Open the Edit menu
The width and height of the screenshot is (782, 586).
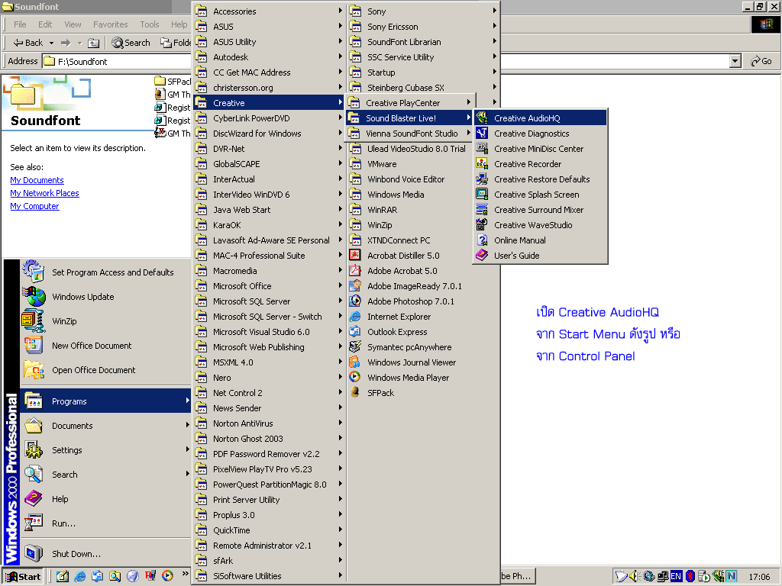tap(45, 24)
